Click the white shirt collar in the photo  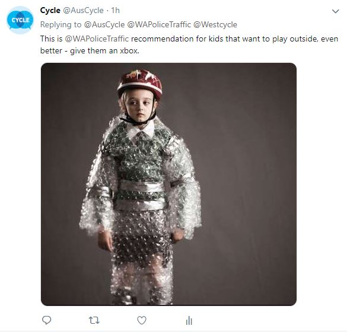pyautogui.click(x=141, y=129)
